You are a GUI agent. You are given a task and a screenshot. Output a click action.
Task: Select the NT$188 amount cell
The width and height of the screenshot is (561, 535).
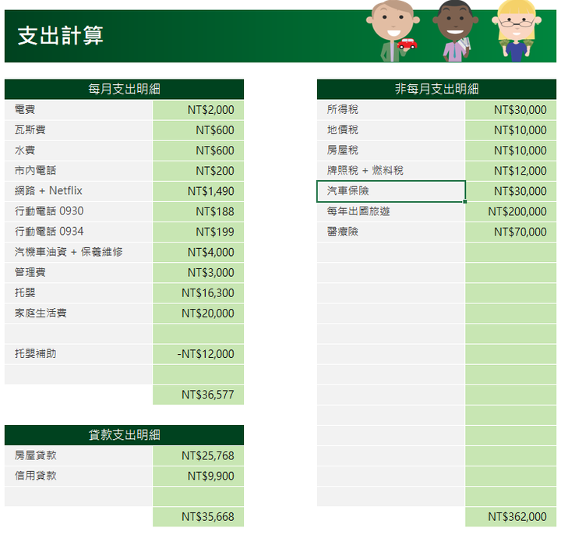198,211
